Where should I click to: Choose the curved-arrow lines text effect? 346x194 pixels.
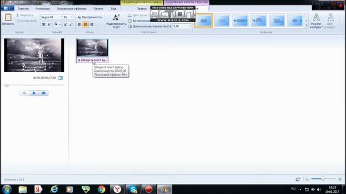point(258,20)
